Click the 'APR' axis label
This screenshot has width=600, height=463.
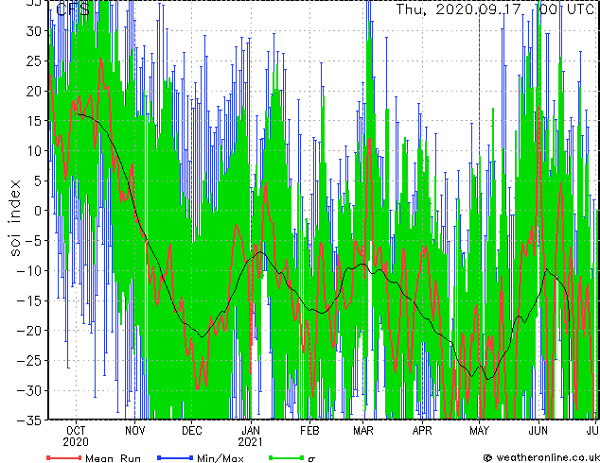coord(422,431)
